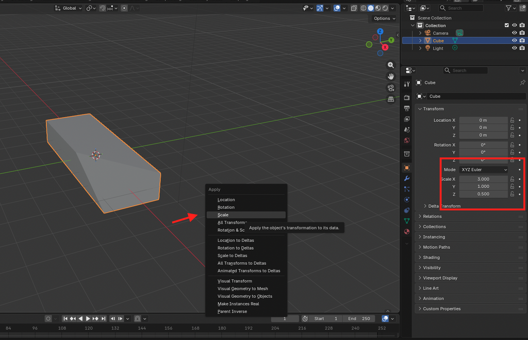Open the View Layer properties tab
528x340 pixels.
click(x=407, y=119)
